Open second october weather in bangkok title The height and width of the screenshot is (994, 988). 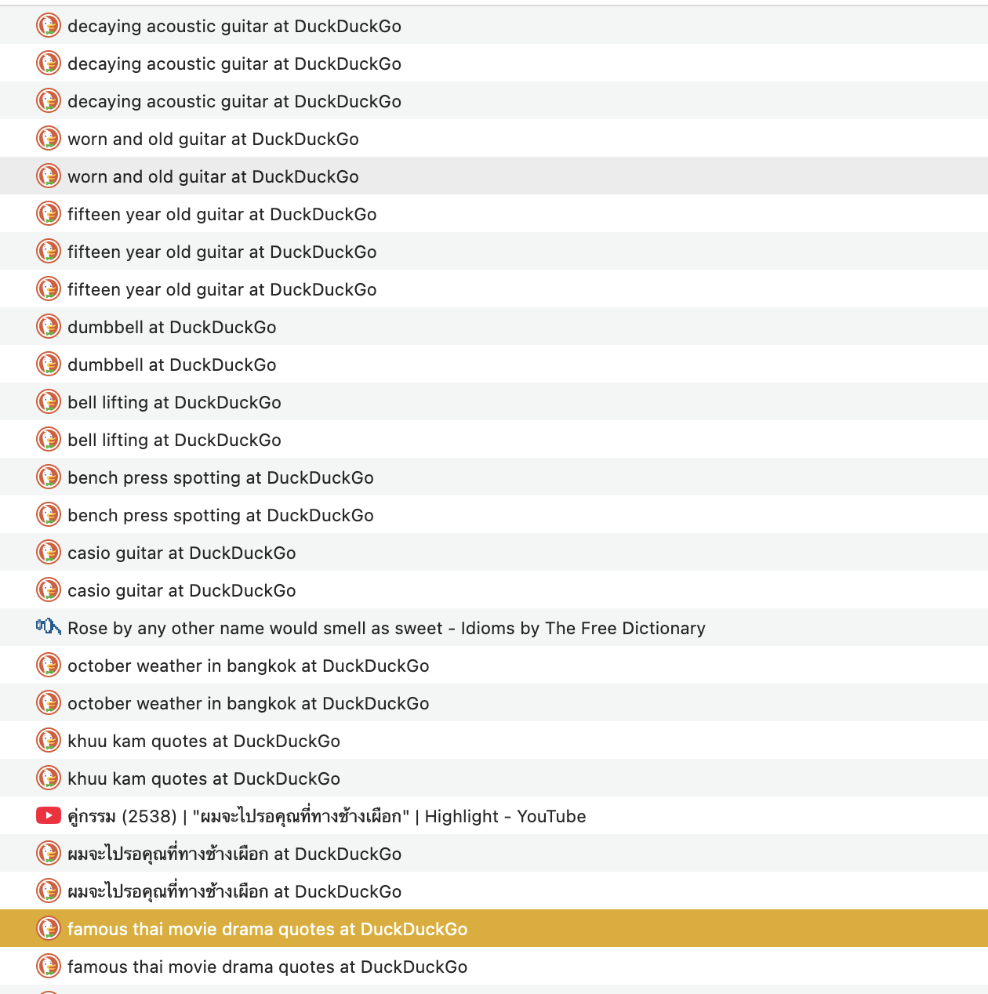tap(248, 703)
